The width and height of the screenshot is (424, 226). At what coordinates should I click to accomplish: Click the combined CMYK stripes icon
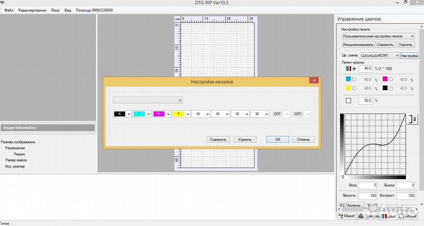click(x=348, y=68)
